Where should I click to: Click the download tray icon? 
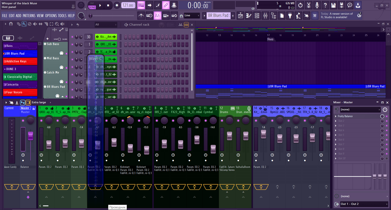click(358, 5)
